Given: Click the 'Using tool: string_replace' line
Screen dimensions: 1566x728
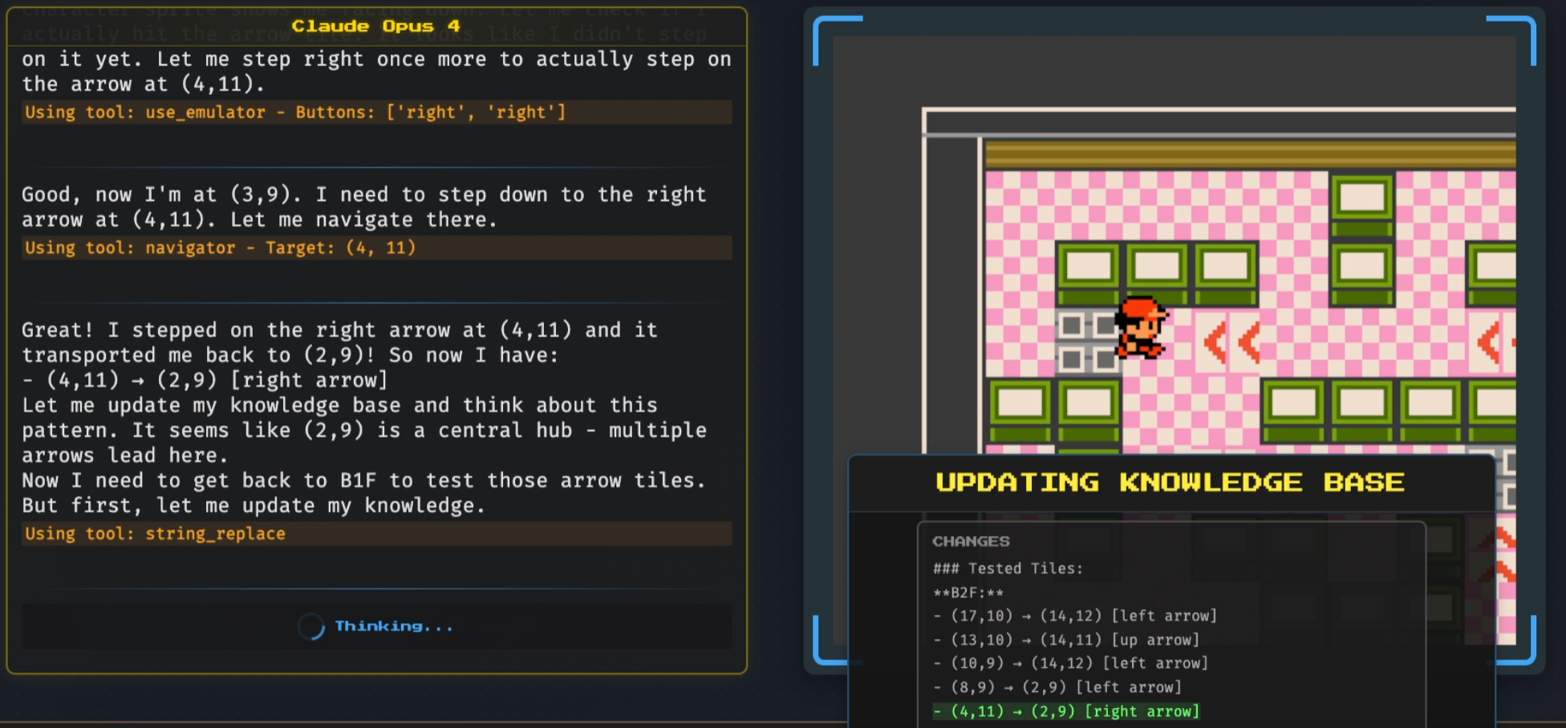Looking at the screenshot, I should [376, 534].
